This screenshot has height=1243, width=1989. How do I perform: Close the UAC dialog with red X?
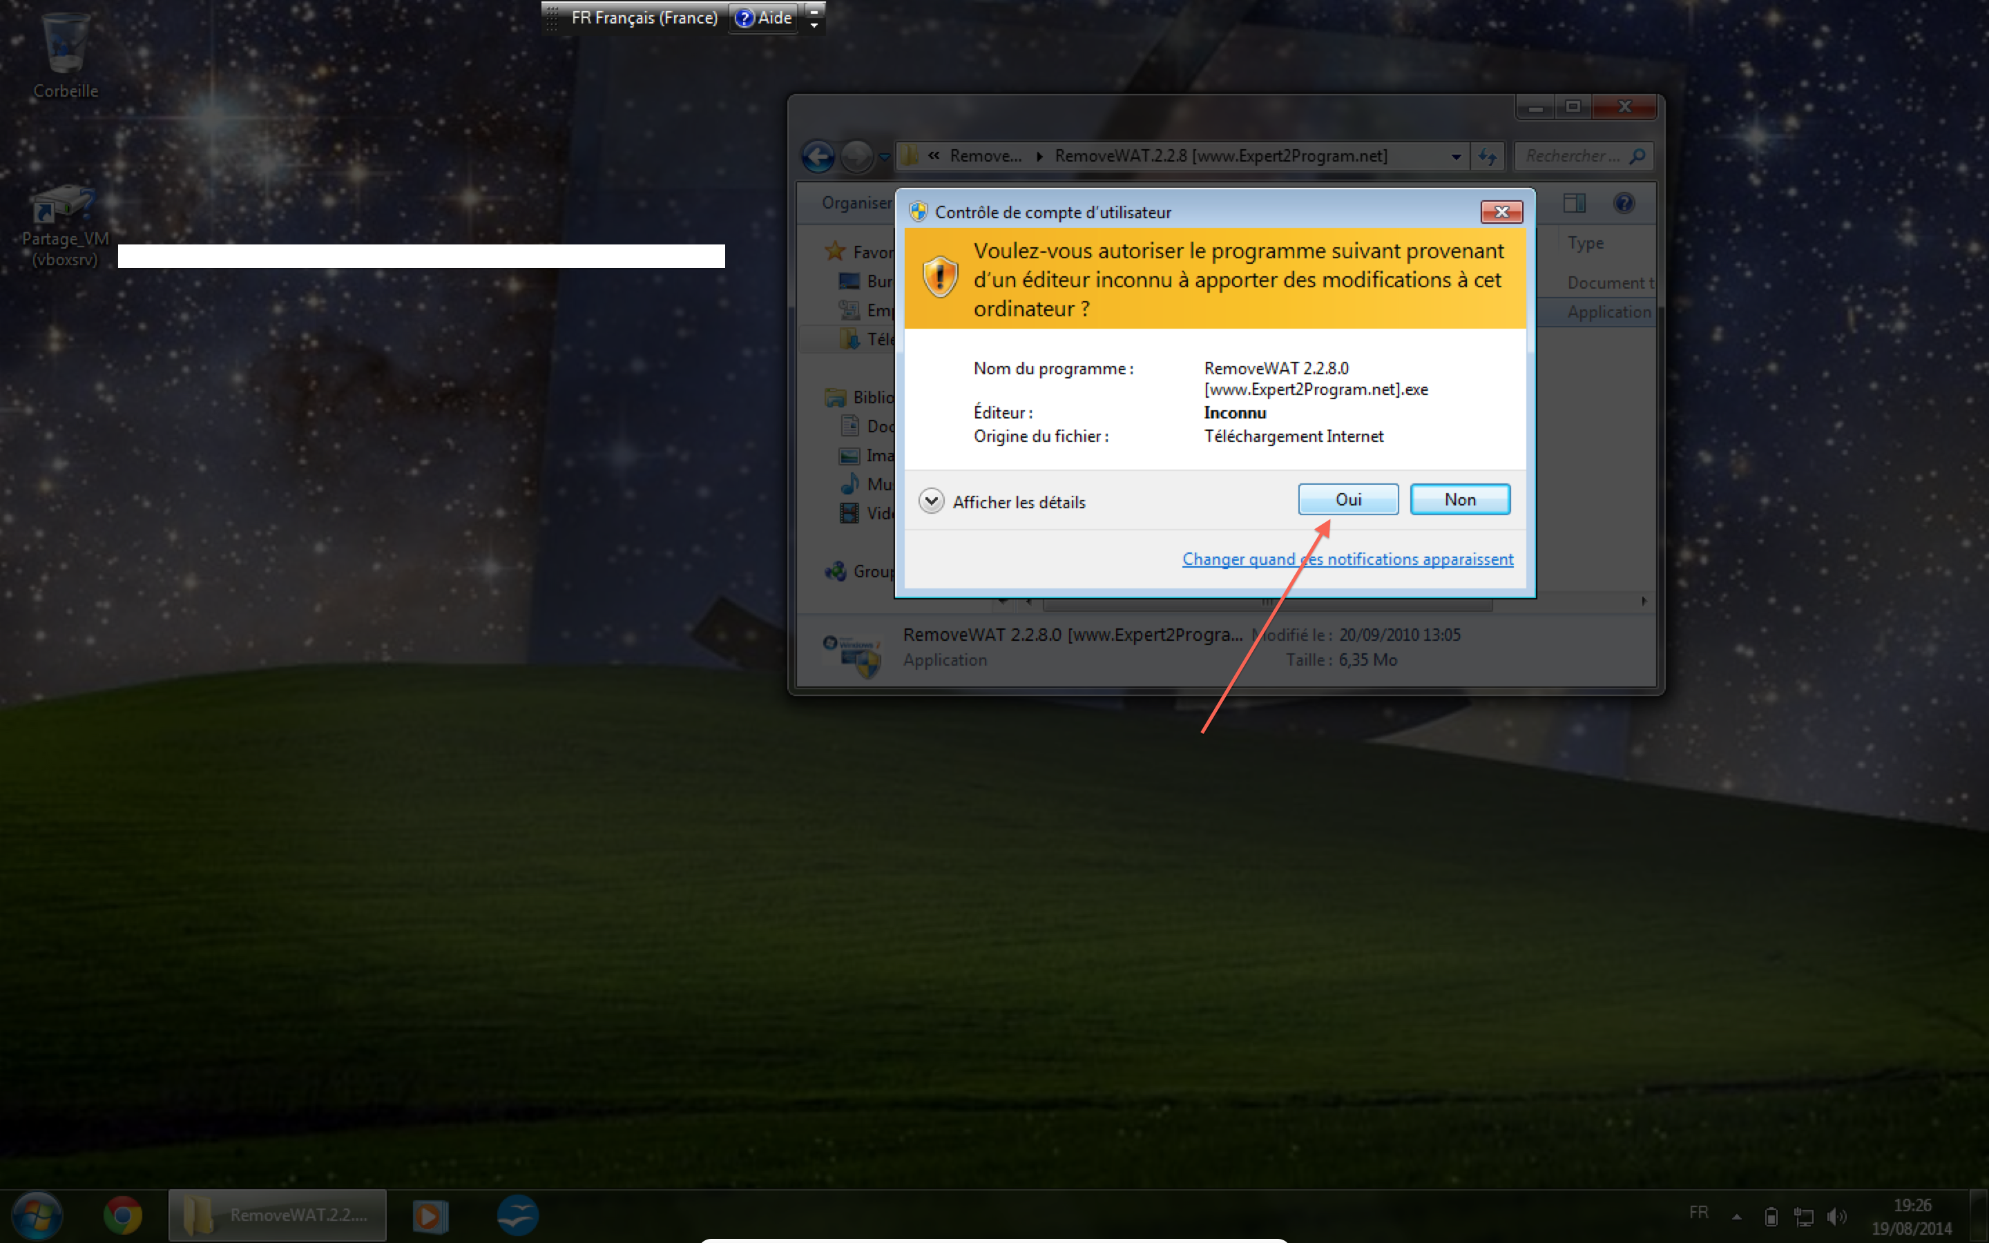tap(1501, 212)
